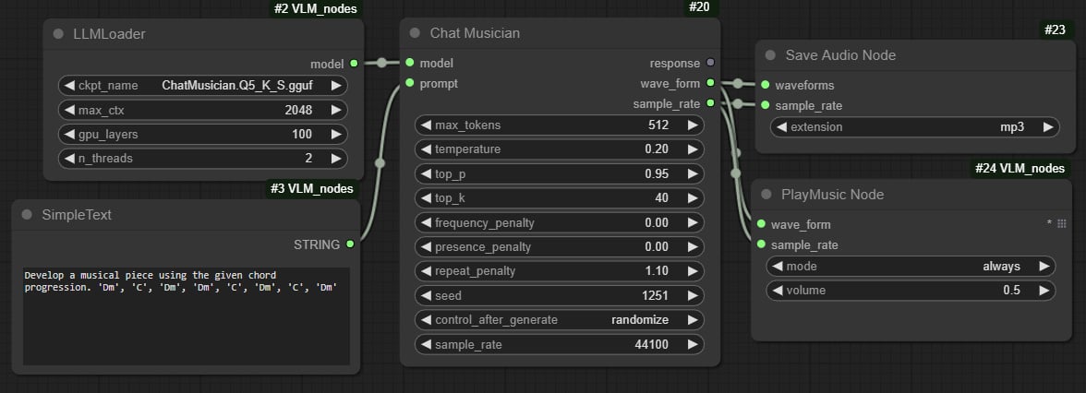Collapse the LLMLoader node via its title dot

pos(58,34)
